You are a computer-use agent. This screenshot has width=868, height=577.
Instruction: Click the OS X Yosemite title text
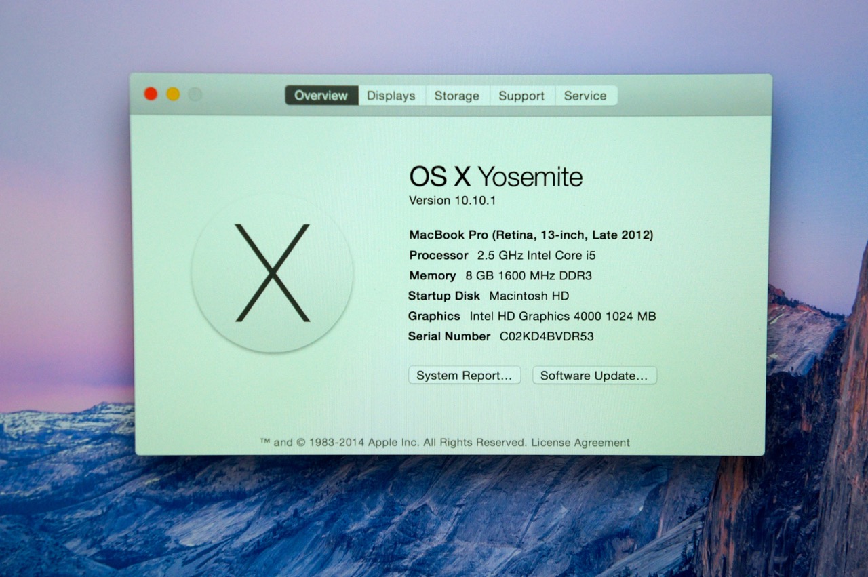(x=496, y=177)
